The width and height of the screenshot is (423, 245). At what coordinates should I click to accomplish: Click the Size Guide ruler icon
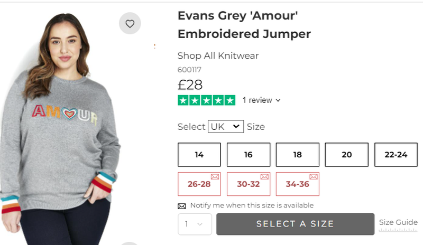(x=398, y=230)
